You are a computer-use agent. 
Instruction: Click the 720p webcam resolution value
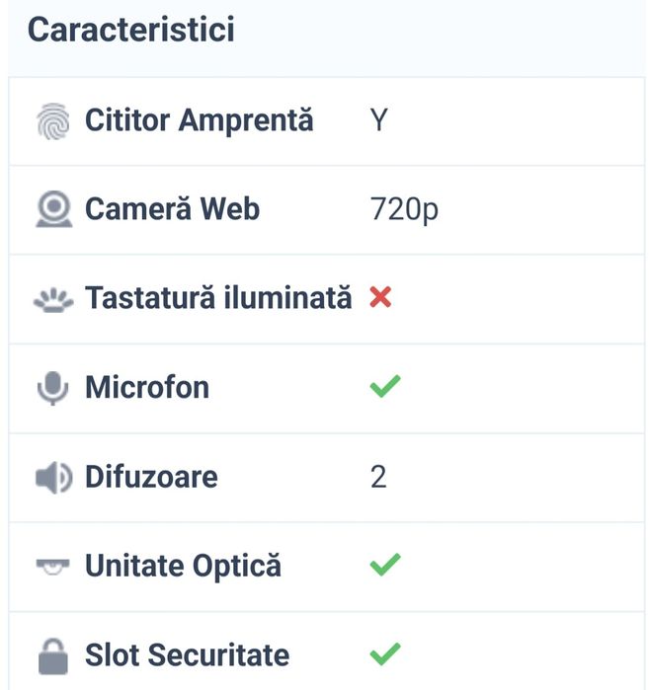pos(404,210)
